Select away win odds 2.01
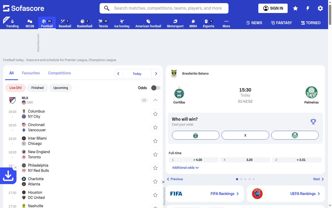 click(x=297, y=160)
